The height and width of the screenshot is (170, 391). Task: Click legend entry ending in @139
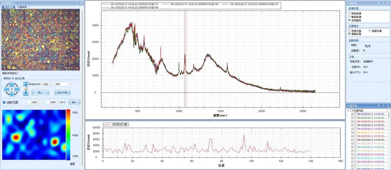pyautogui.click(x=250, y=4)
